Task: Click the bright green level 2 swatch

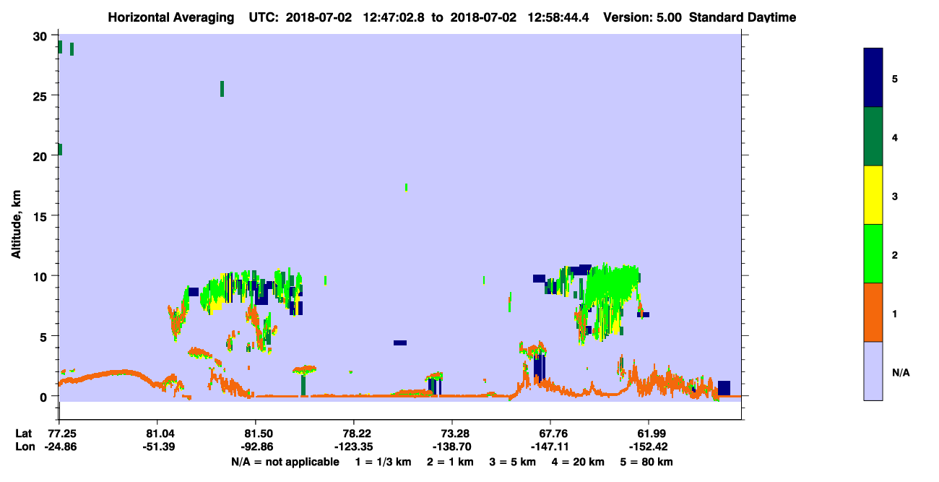Action: coord(873,254)
